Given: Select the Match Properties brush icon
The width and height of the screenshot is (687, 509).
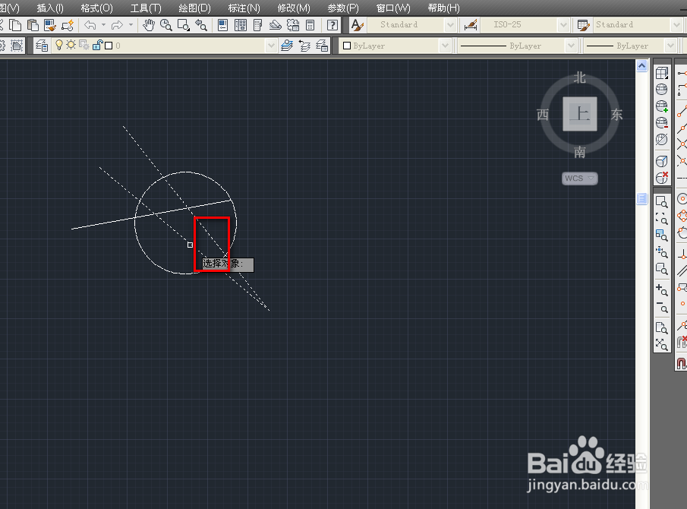Looking at the screenshot, I should point(50,25).
